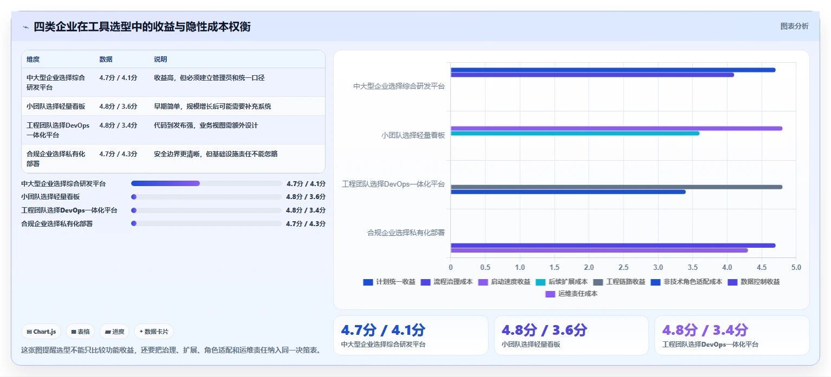
Task: Click progress bar for 合规企业选择私有化部署
Action: (206, 223)
